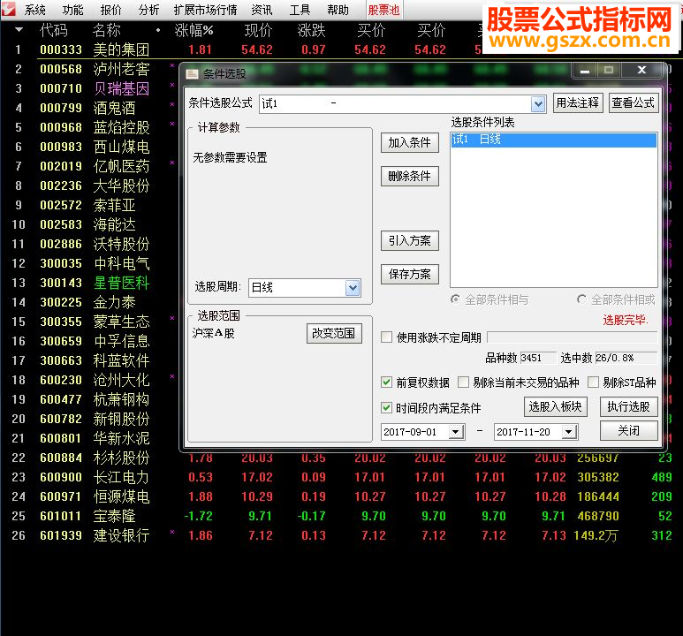Open the 帮助 menu
The image size is (683, 636).
[x=338, y=10]
